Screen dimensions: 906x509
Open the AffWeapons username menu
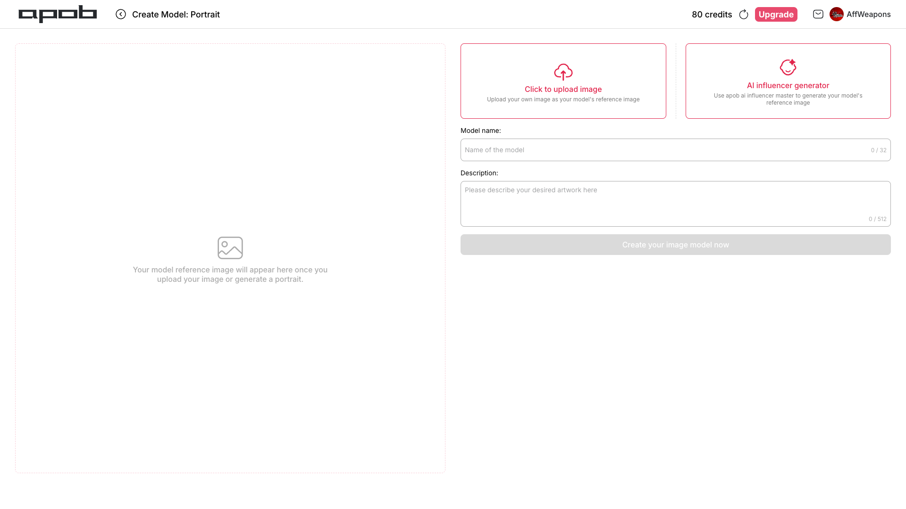tap(868, 14)
